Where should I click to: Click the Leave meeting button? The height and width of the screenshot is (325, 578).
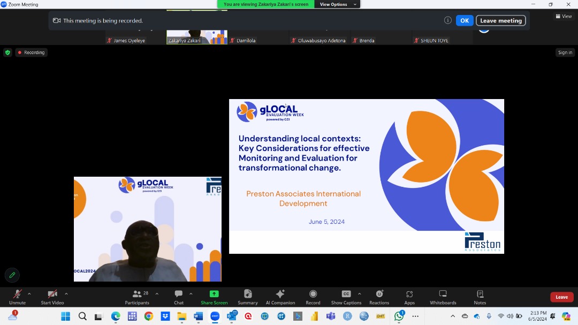500,21
